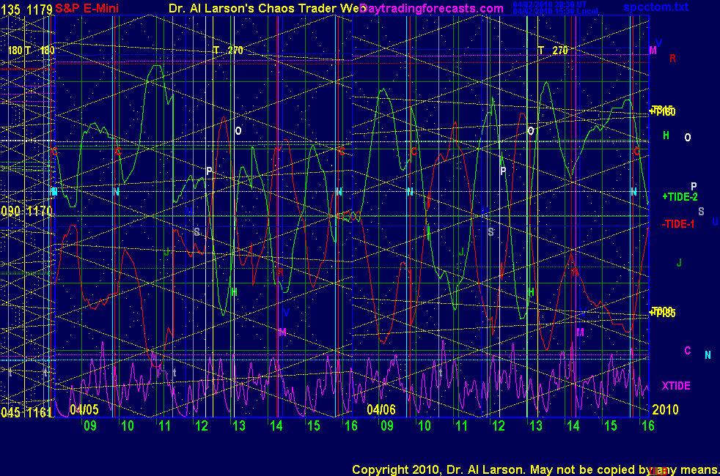Click the "T 270" label in the 04/05 session
Image resolution: width=720 pixels, height=476 pixels.
[228, 50]
